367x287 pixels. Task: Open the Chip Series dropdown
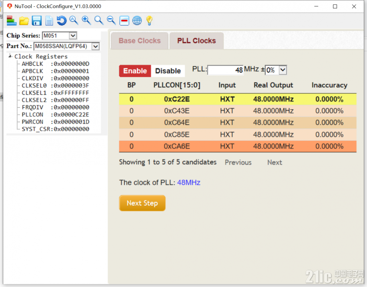(x=73, y=35)
